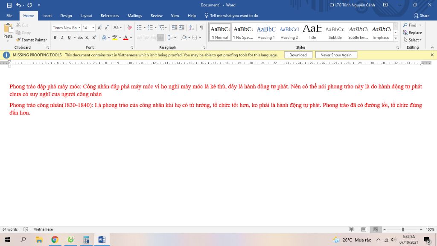Image resolution: width=437 pixels, height=246 pixels.
Task: Switch to Print Layout view
Action: [x=364, y=229]
